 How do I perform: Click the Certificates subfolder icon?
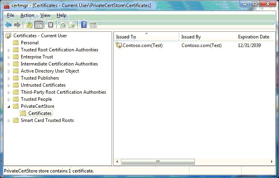coord(23,113)
